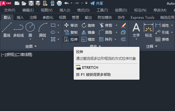Undo the last action with the arrow
175x111 pixels.
click(66, 3)
